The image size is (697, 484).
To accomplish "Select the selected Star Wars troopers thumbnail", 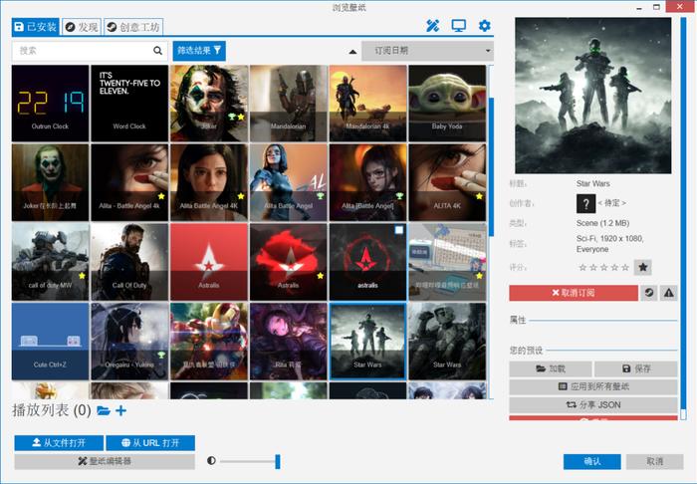I will pos(367,342).
